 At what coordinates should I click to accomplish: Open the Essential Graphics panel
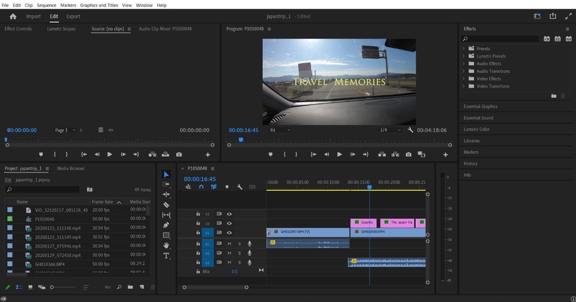pyautogui.click(x=481, y=107)
